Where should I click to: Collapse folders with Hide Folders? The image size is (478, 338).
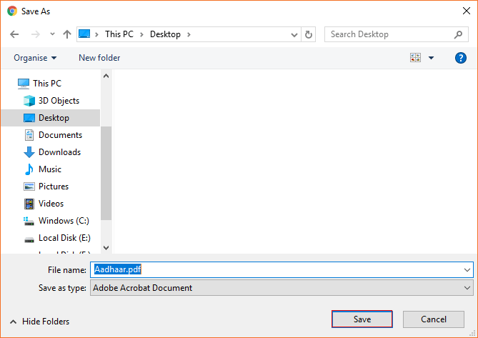click(x=39, y=322)
